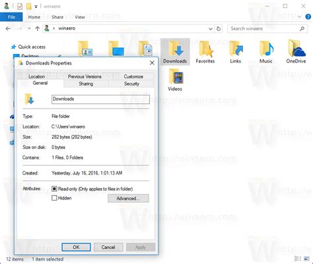313x264 pixels.
Task: Refresh the winaero folder view
Action: point(219,28)
